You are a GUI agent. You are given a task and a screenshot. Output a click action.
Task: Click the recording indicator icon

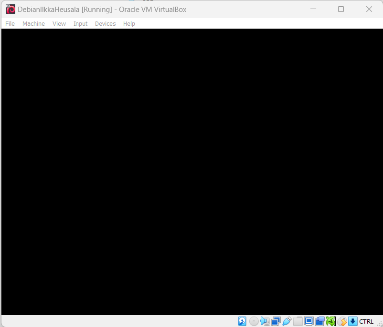click(320, 321)
